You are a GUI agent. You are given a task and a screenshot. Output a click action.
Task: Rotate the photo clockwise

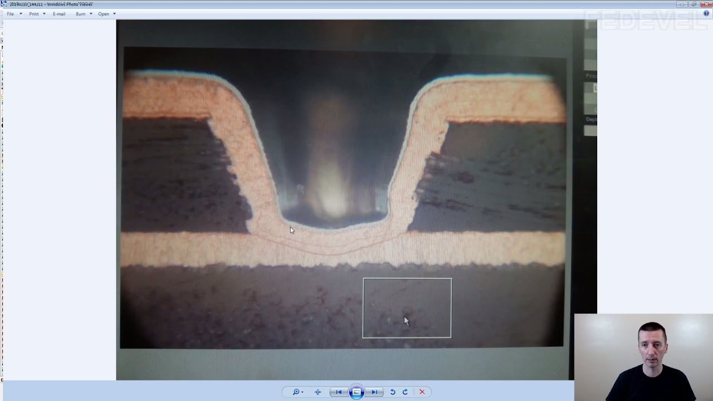[405, 392]
